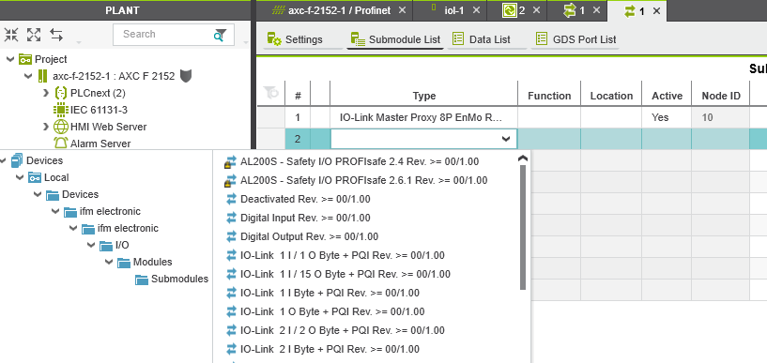Screen dimensions: 767x363
Task: Collapse the Modules folder chevron
Action: [109, 262]
